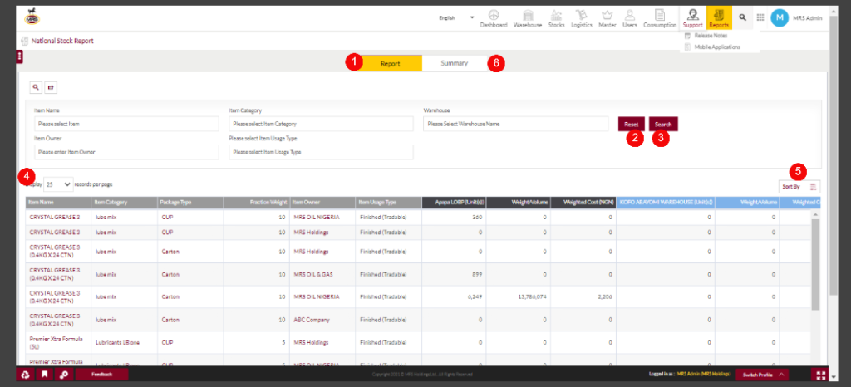851x387 pixels.
Task: Click the 13,786,074 weight value
Action: [x=530, y=297]
